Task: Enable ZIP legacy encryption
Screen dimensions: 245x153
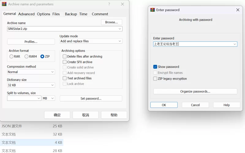Action: point(155,79)
